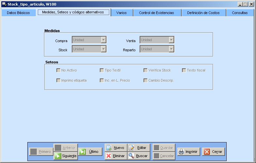Expand the Venta unit dropdown

coord(171,40)
